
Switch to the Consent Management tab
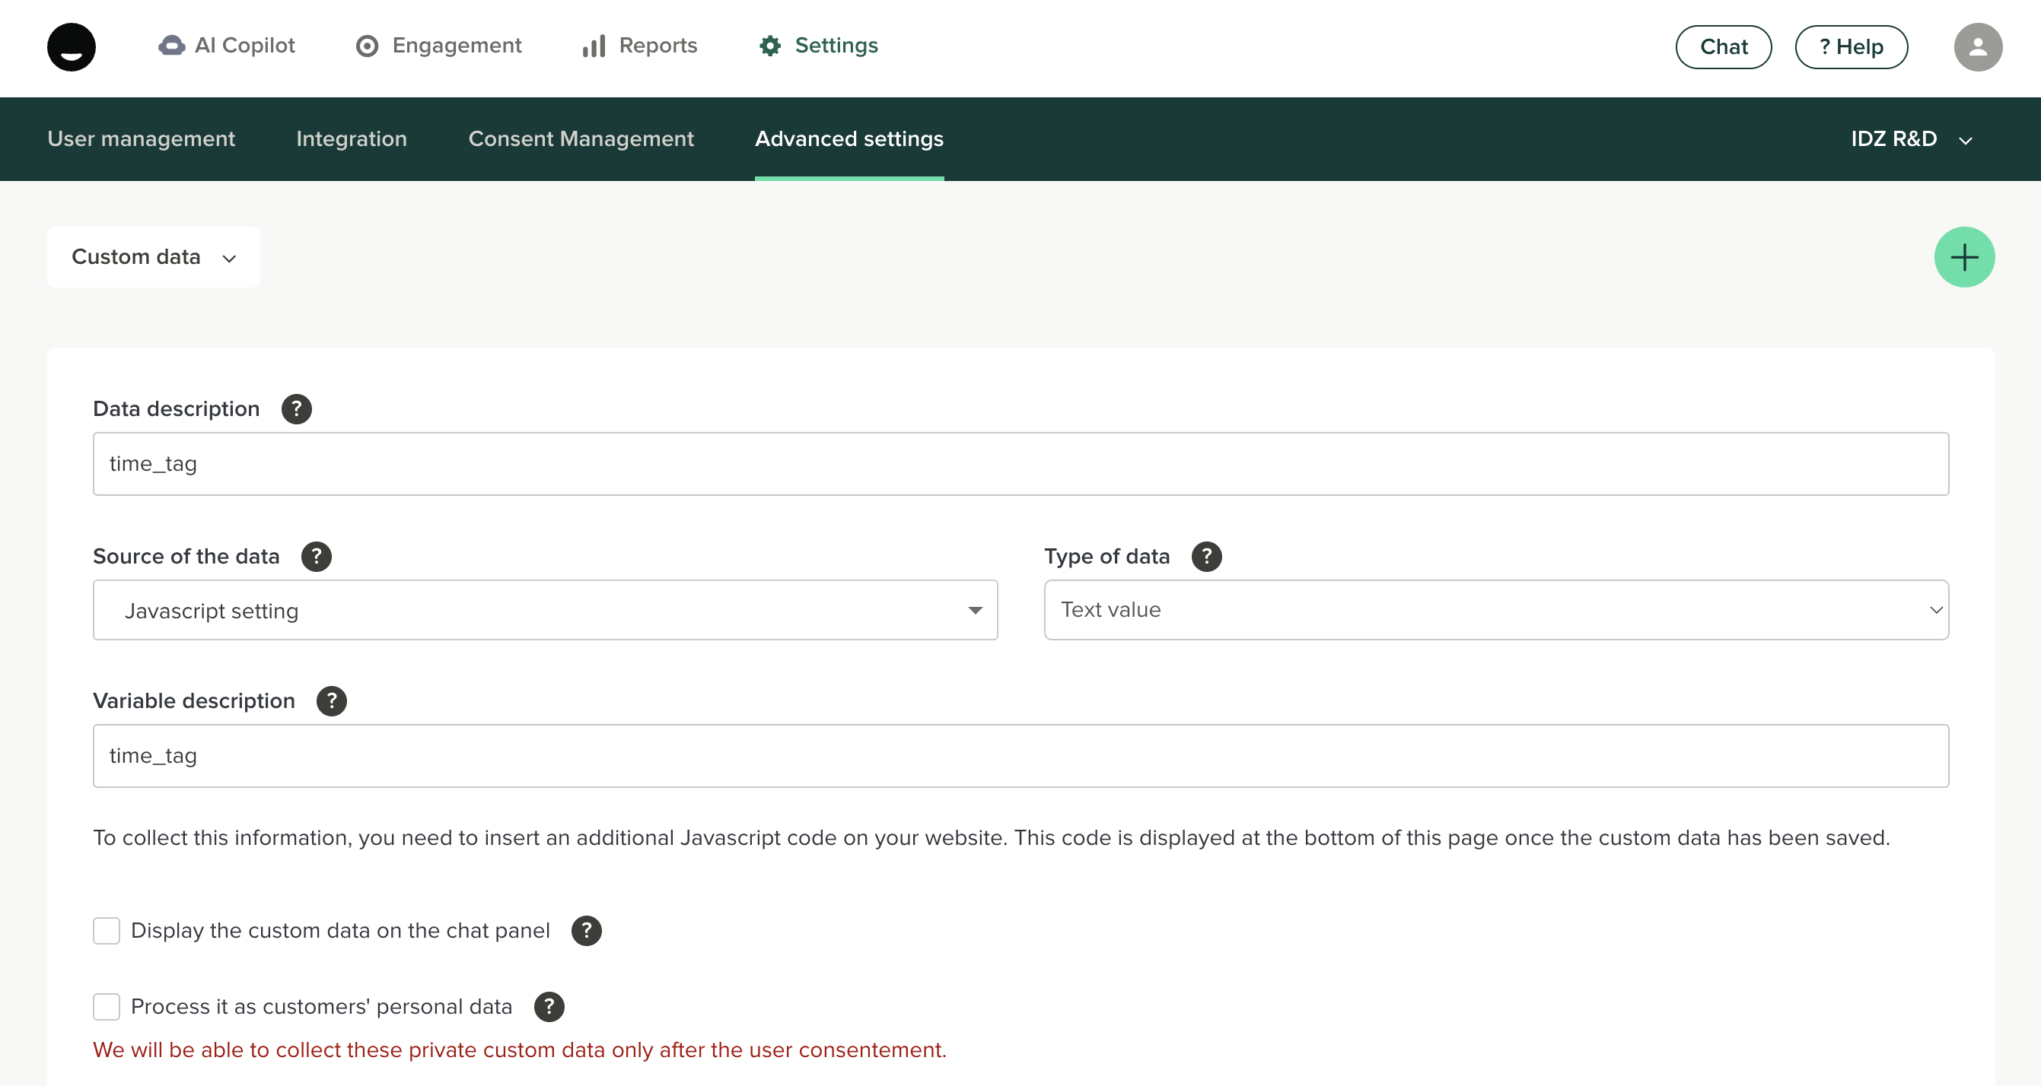pos(580,139)
